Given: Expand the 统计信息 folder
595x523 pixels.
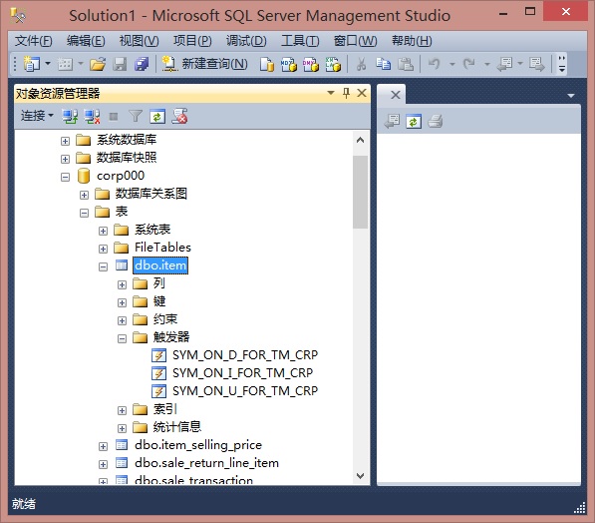Looking at the screenshot, I should click(x=122, y=428).
